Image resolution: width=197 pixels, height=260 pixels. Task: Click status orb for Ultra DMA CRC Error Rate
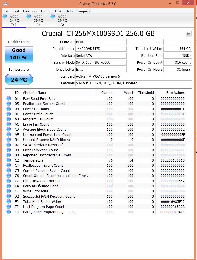(x=9, y=181)
